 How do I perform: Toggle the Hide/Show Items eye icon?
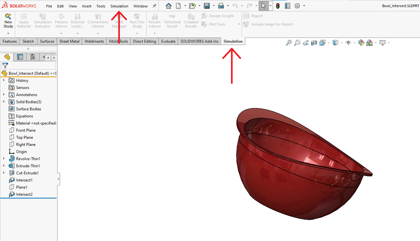point(348,43)
